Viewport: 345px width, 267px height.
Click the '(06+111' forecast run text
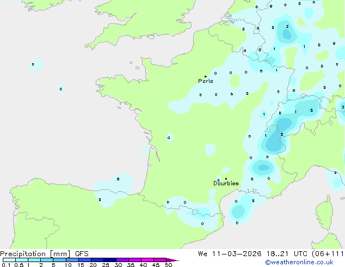tap(328, 254)
